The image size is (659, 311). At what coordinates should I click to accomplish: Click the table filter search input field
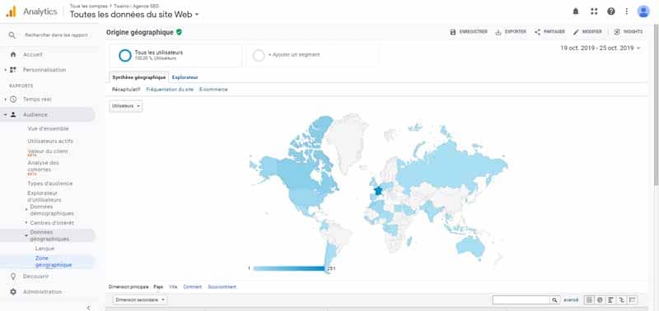521,300
